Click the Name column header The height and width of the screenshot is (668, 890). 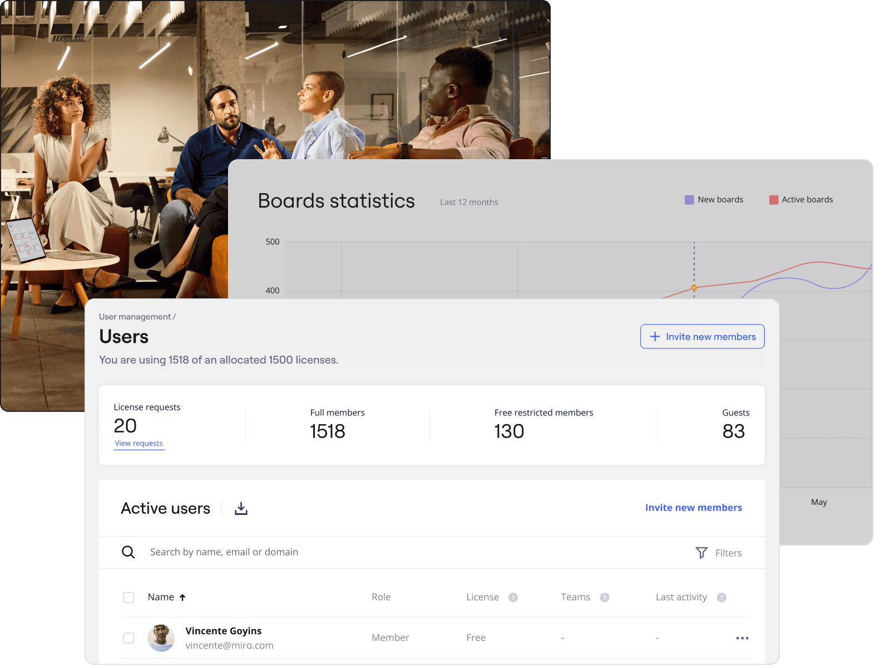[161, 597]
